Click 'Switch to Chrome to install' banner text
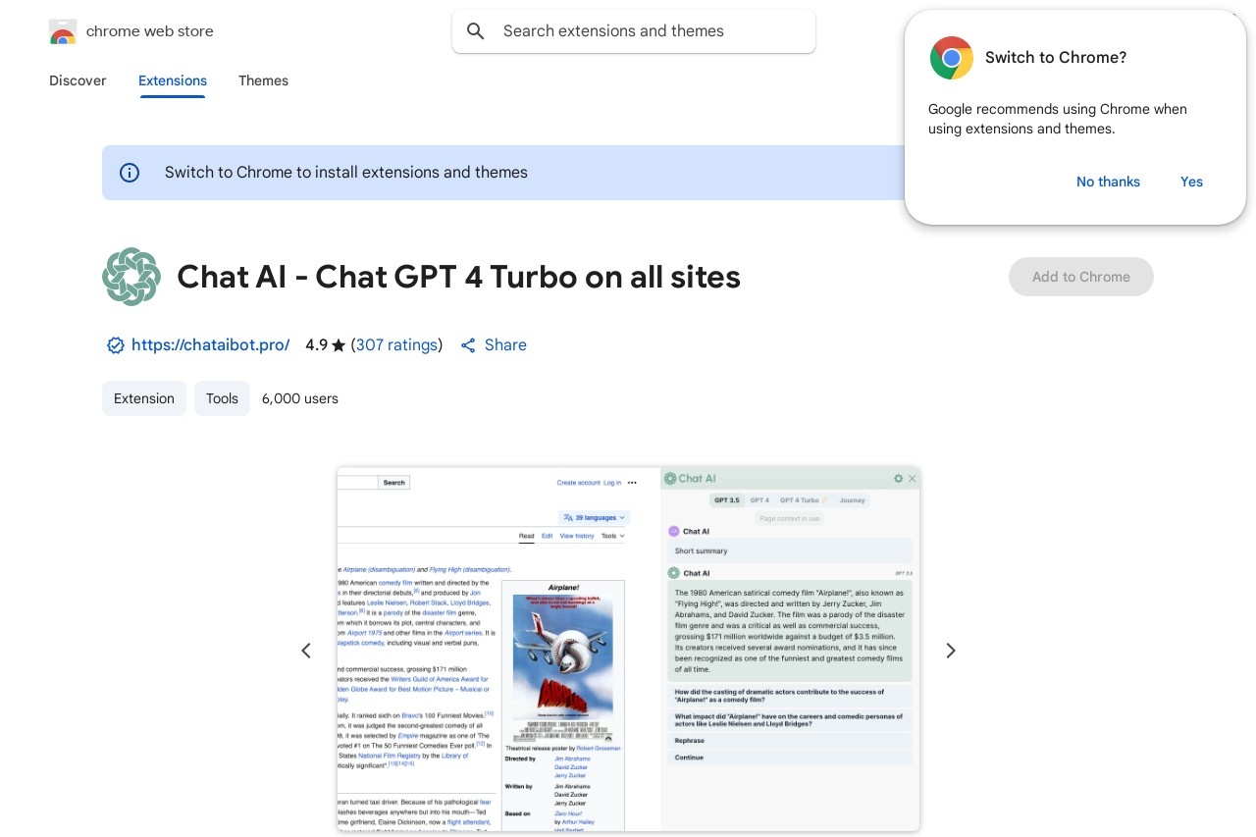The width and height of the screenshot is (1256, 837). click(346, 173)
